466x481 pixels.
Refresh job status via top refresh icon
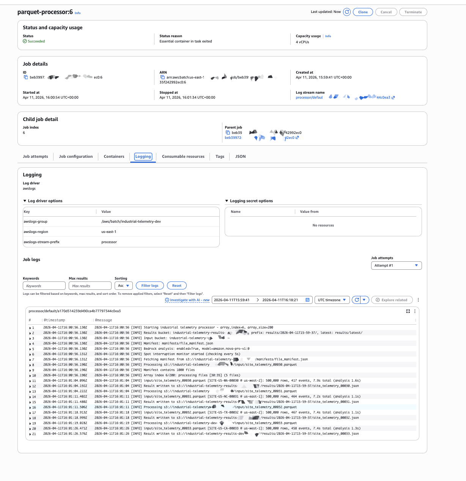(x=346, y=12)
